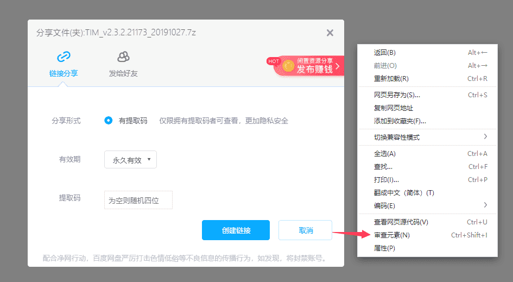
Task: Expand 切换兼容性模式 submenu
Action: click(427, 137)
